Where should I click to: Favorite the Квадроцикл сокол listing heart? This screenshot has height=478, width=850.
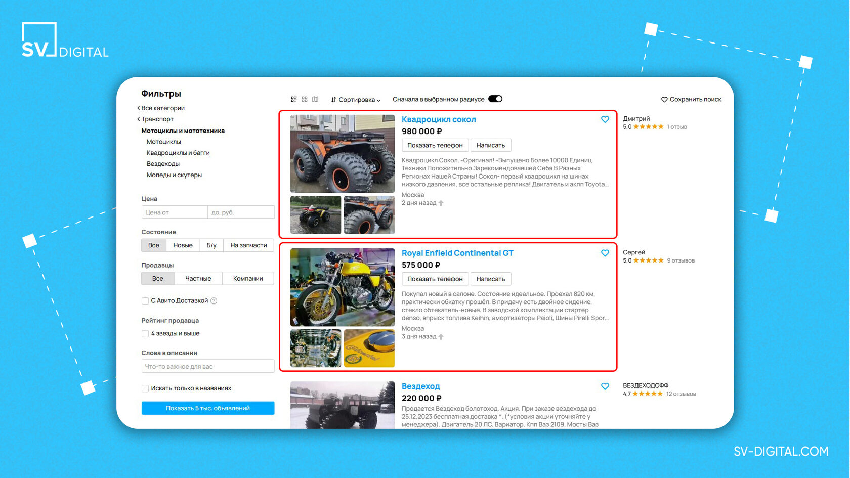tap(605, 119)
